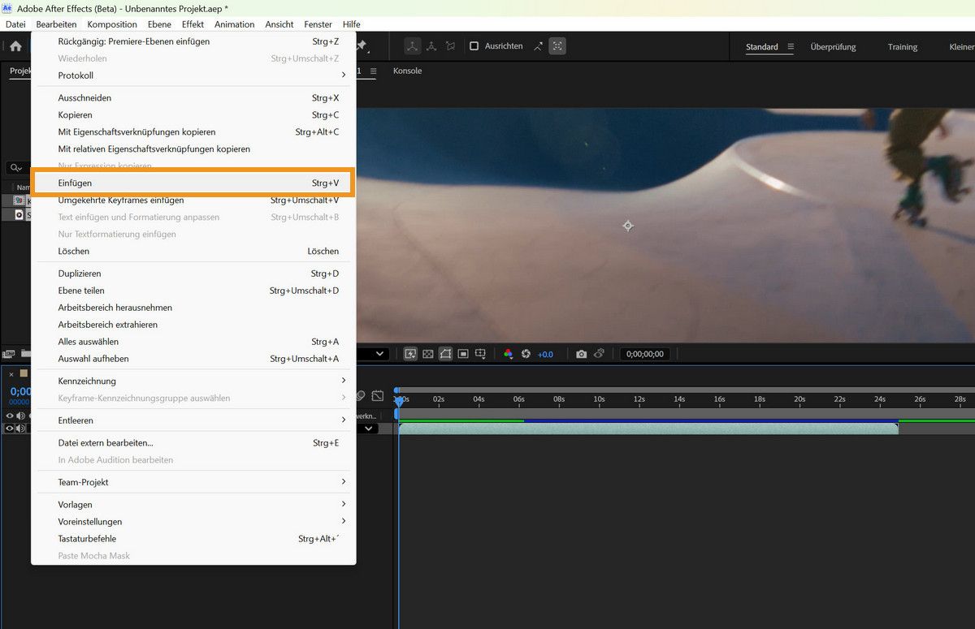Choose Ebene teilen in the menu

(x=193, y=291)
